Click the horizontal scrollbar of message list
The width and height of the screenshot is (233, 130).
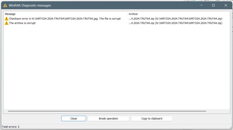(x=107, y=111)
